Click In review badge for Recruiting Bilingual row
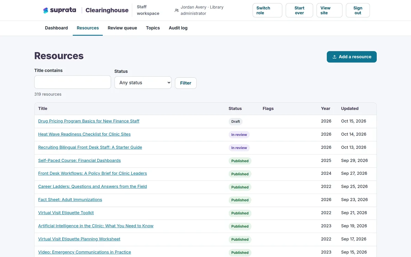The image size is (411, 257). coord(239,148)
